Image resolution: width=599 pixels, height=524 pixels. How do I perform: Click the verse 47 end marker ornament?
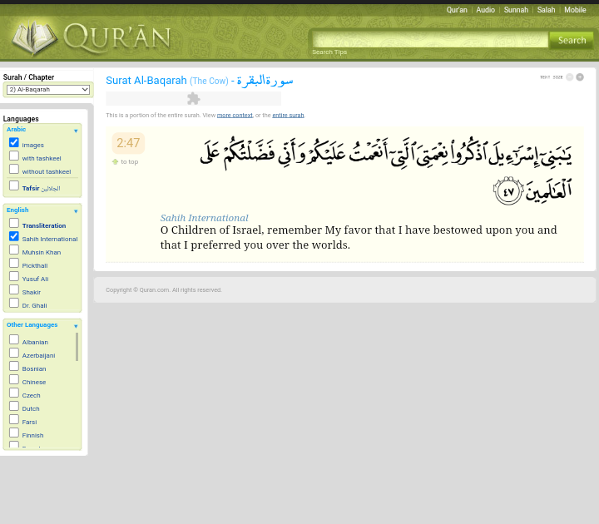tap(508, 190)
